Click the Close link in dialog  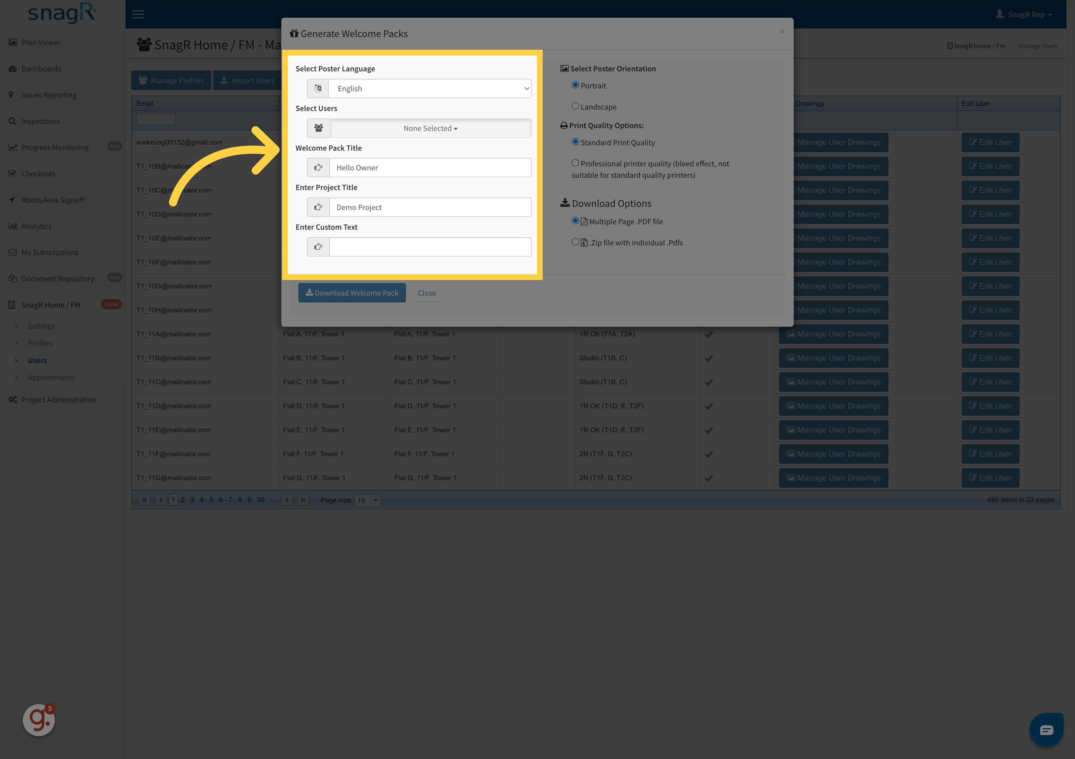point(427,293)
